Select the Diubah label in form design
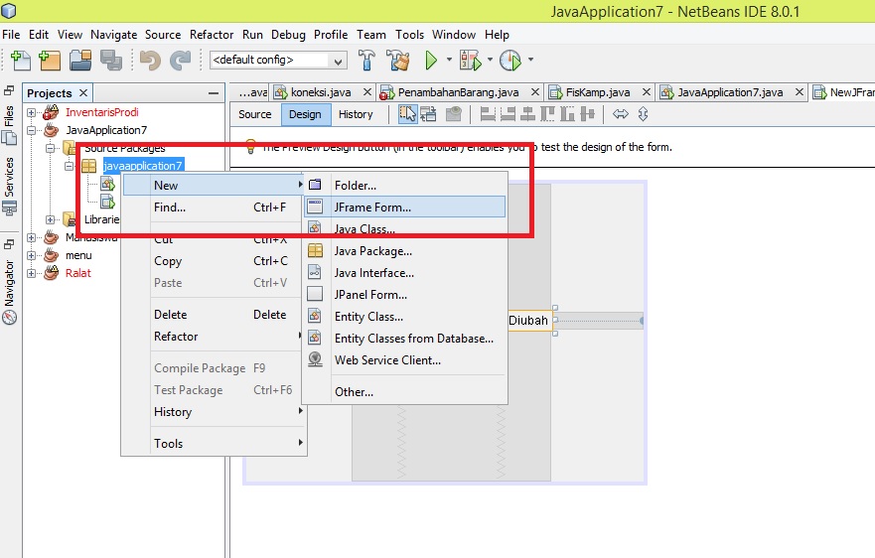 point(528,321)
